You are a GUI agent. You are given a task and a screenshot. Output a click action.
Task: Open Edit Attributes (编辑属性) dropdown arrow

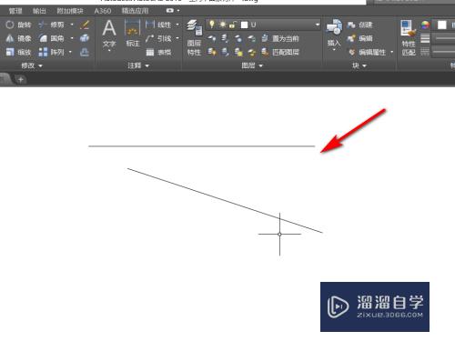click(391, 52)
